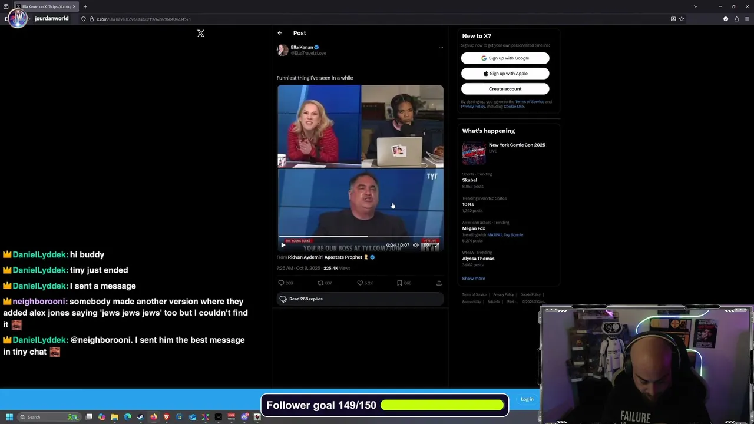Mute the video with the speaker icon
The image size is (754, 424).
pyautogui.click(x=415, y=245)
